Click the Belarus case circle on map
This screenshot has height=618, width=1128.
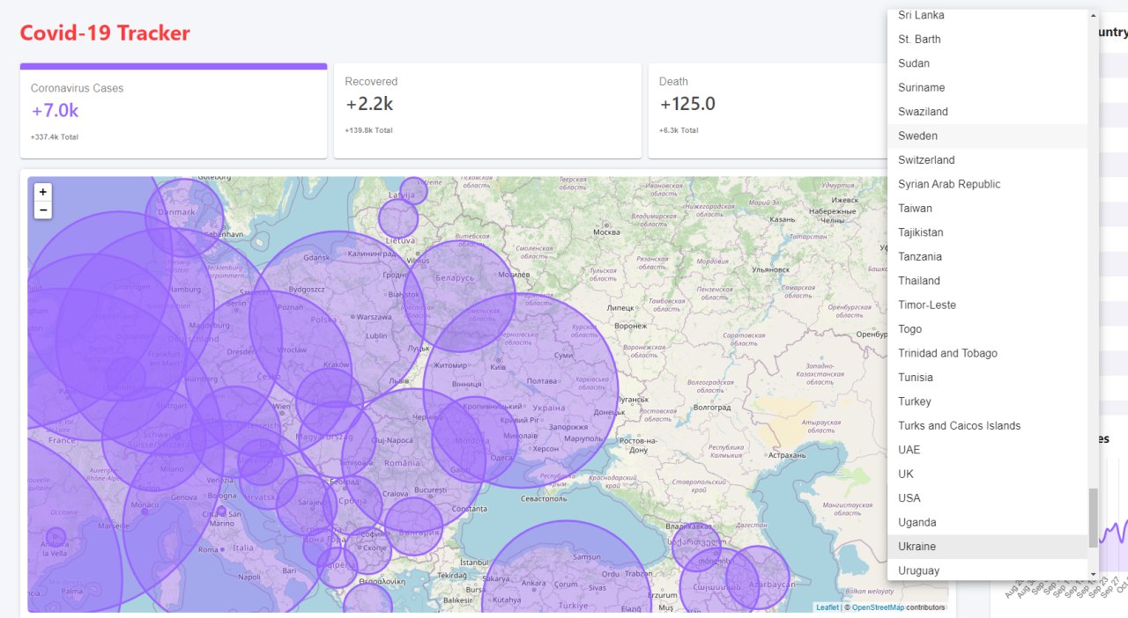pyautogui.click(x=459, y=296)
